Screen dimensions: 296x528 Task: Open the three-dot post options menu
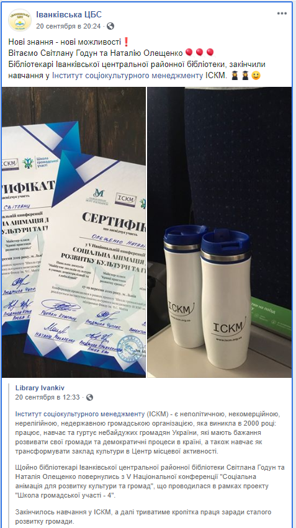tap(282, 14)
